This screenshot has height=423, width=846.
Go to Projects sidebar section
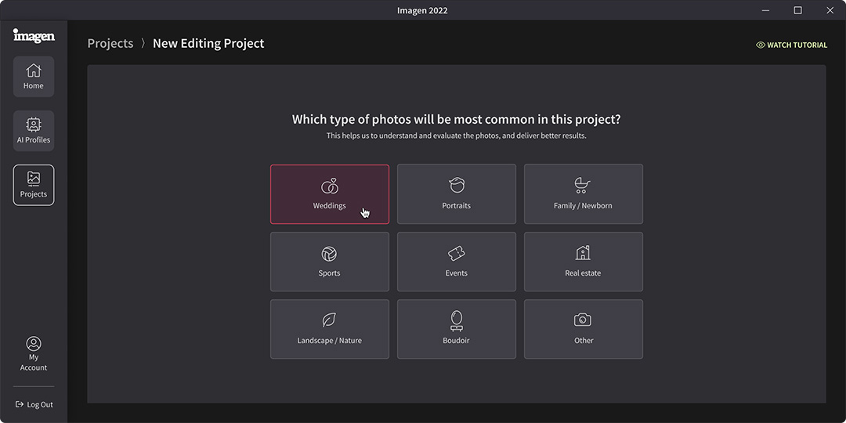tap(34, 185)
